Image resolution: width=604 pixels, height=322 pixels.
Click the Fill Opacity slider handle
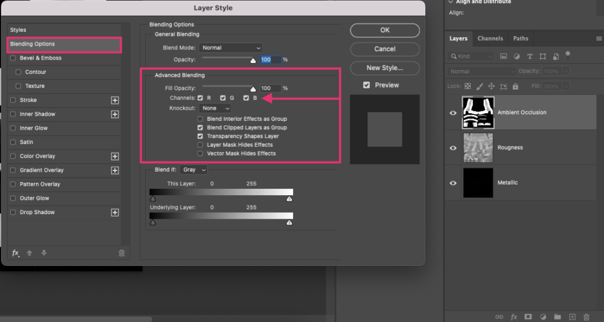click(x=253, y=89)
